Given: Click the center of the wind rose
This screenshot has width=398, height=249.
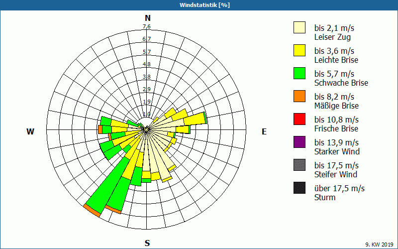Looking at the screenshot, I should (146, 130).
